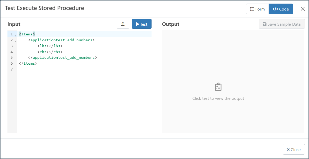Click the Save Sample Data button

[x=282, y=24]
